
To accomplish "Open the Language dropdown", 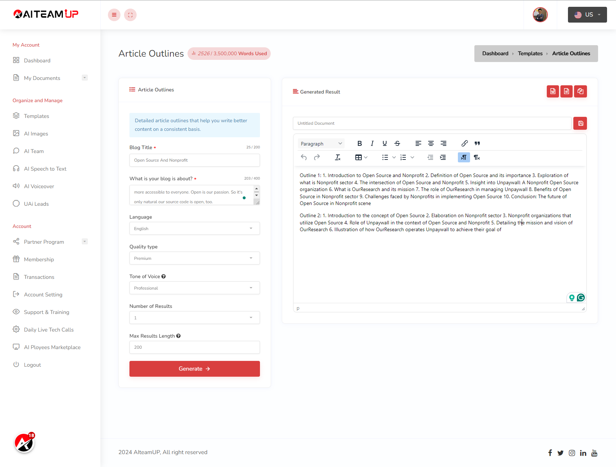I will 195,229.
